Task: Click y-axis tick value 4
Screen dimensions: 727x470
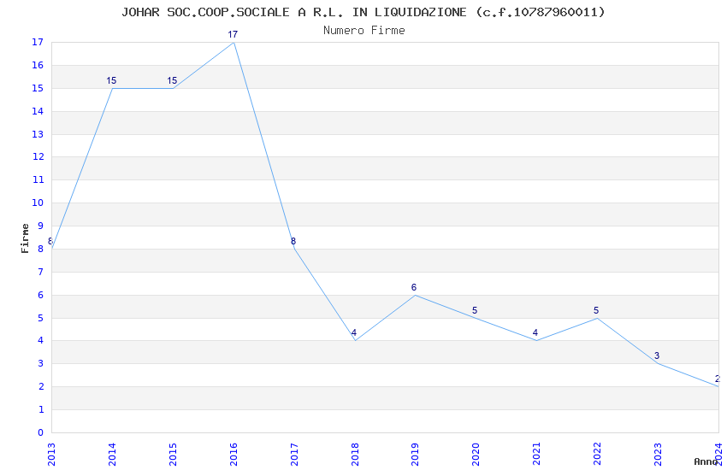Action: tap(41, 340)
